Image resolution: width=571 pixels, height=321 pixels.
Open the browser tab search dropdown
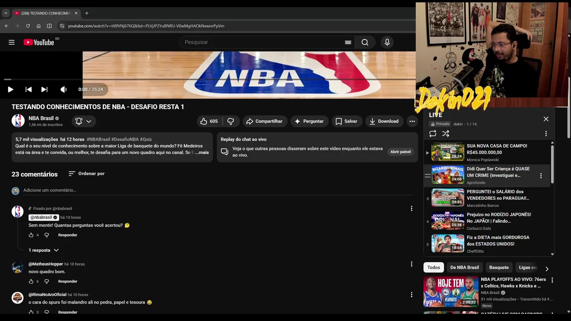[x=6, y=13]
